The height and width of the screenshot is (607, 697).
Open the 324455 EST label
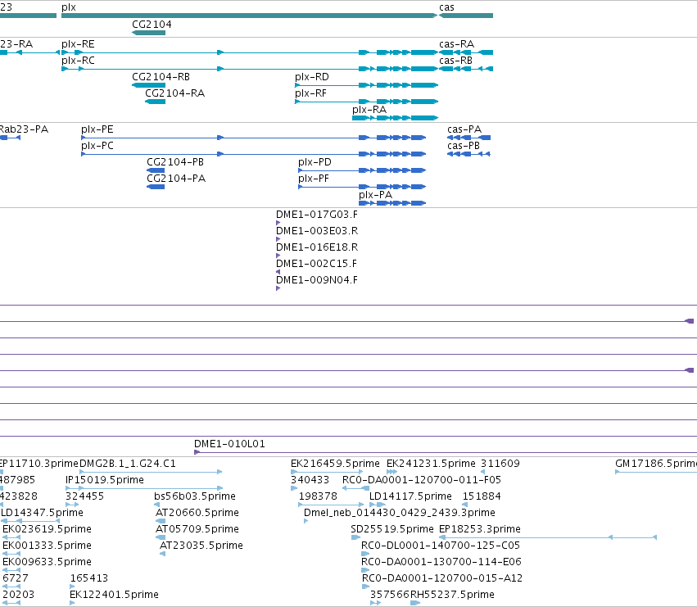click(84, 496)
